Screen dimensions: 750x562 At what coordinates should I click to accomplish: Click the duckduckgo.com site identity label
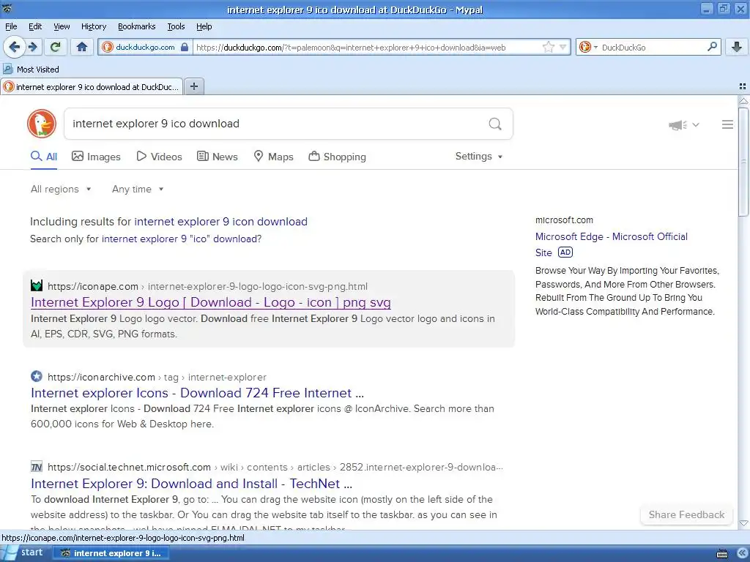(146, 47)
